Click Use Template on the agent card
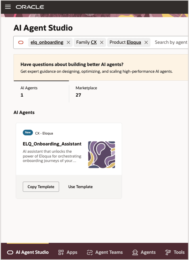Image resolution: width=189 pixels, height=260 pixels. click(x=80, y=187)
